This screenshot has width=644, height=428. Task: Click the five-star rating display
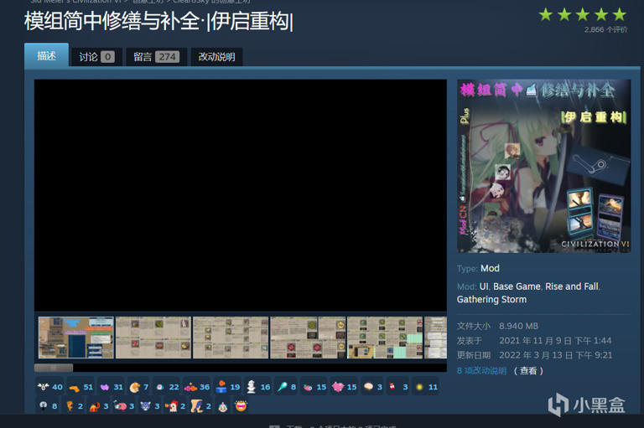click(x=583, y=15)
